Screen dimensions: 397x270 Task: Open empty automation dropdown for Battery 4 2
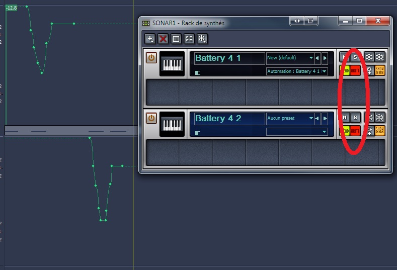[297, 132]
